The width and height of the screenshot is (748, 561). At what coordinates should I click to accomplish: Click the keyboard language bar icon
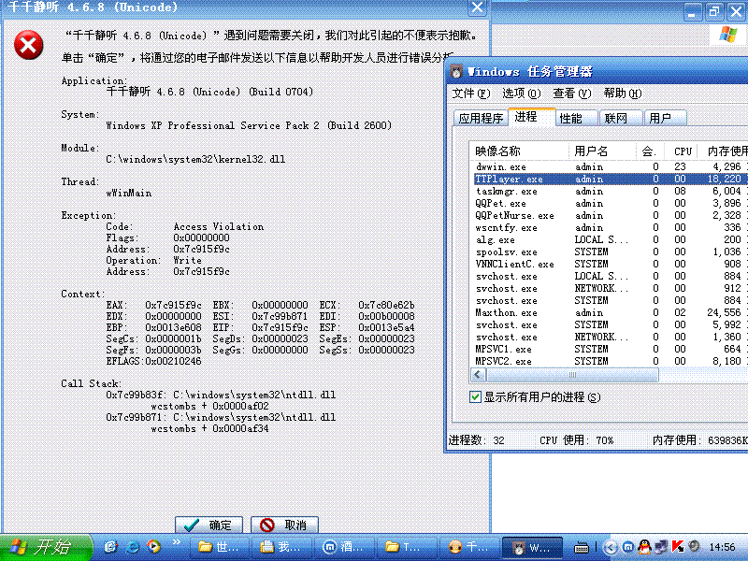[581, 548]
